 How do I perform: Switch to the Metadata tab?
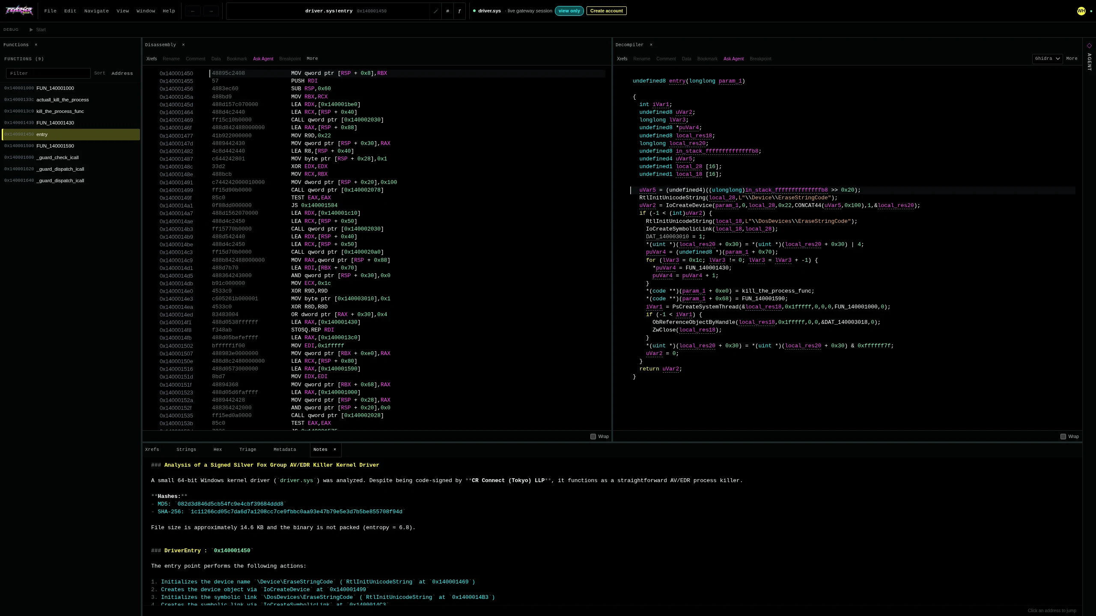[x=285, y=450]
